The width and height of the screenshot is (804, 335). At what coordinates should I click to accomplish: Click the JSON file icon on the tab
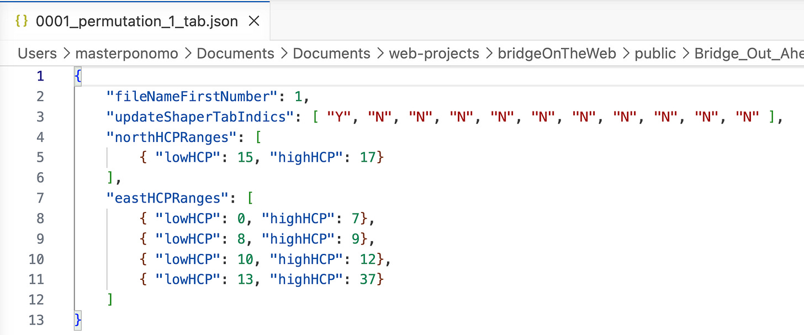coord(21,22)
